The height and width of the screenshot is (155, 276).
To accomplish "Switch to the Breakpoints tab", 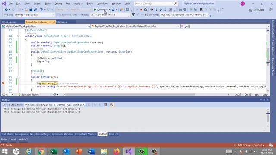I will coord(21,134).
